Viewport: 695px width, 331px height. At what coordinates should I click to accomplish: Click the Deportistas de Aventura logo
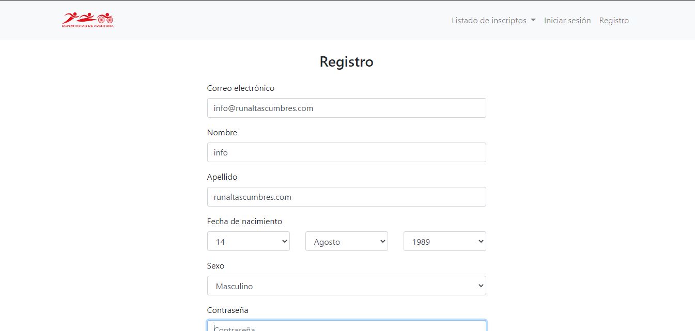click(x=87, y=20)
